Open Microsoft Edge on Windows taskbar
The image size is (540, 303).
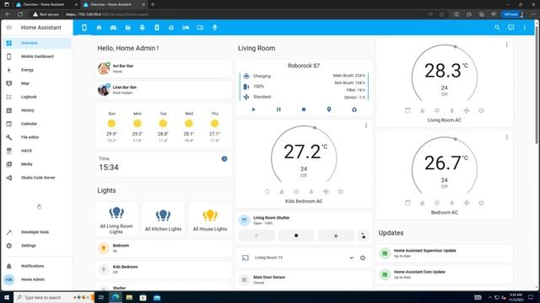[x=116, y=297]
